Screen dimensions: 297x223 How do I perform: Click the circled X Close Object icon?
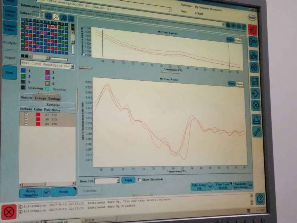point(256,105)
